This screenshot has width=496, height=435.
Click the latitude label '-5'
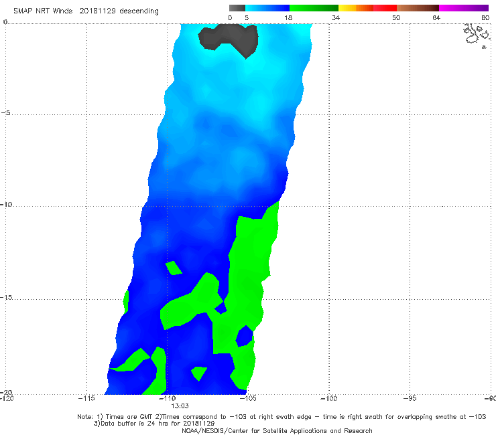(5, 113)
